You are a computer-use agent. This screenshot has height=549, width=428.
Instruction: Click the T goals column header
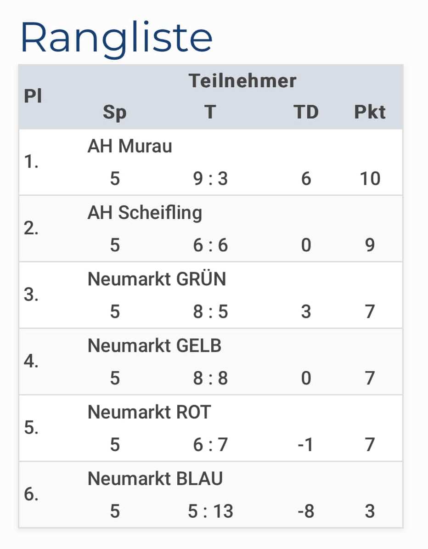click(210, 112)
